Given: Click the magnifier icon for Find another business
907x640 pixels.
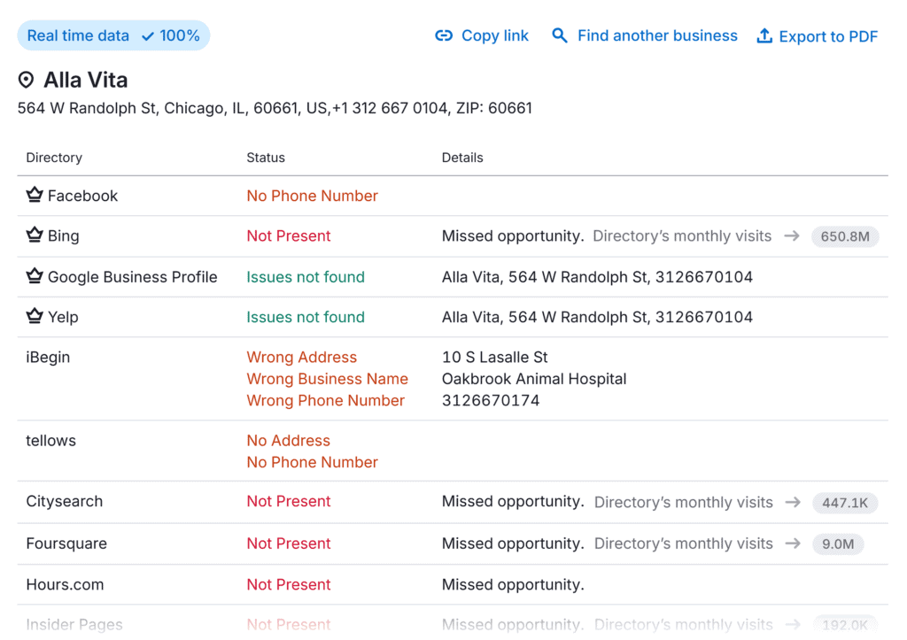Looking at the screenshot, I should [560, 36].
